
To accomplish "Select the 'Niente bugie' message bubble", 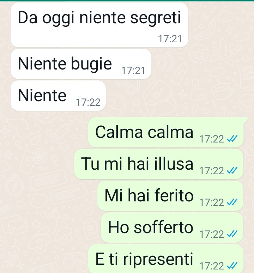I will click(x=81, y=64).
